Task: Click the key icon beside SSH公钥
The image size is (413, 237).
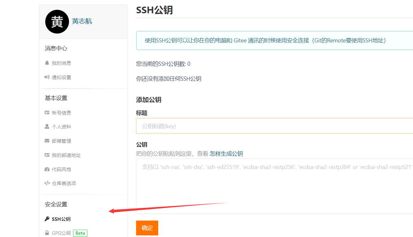Action: (x=47, y=219)
